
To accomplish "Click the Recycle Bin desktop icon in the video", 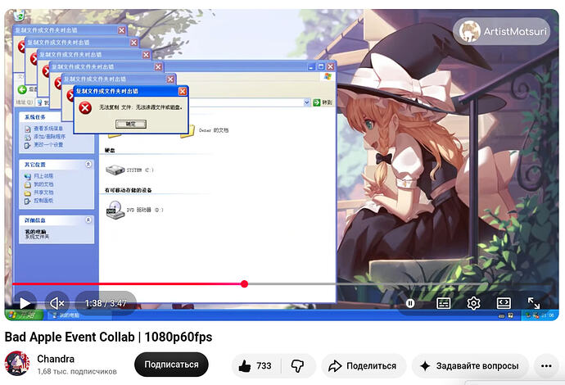I will click(x=19, y=16).
